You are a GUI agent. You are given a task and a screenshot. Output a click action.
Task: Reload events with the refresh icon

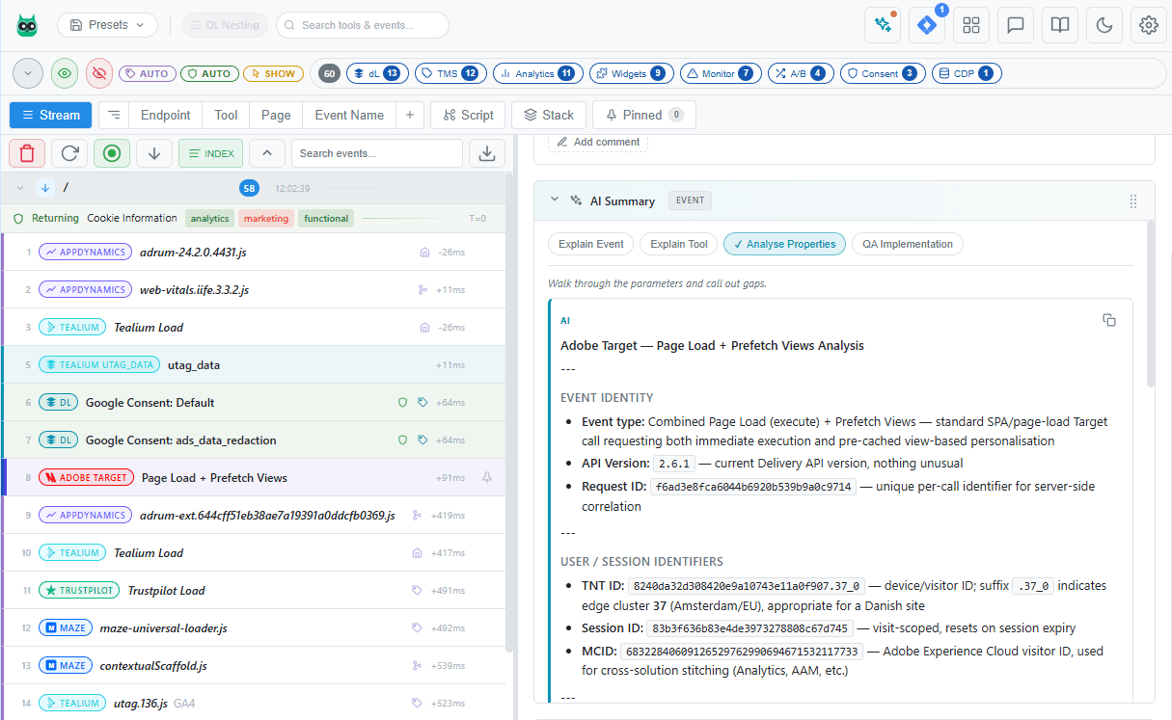click(69, 153)
